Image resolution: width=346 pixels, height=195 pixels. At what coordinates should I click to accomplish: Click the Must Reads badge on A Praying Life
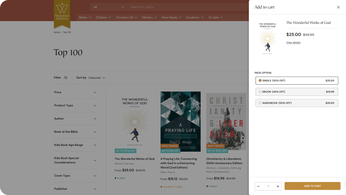(169, 146)
